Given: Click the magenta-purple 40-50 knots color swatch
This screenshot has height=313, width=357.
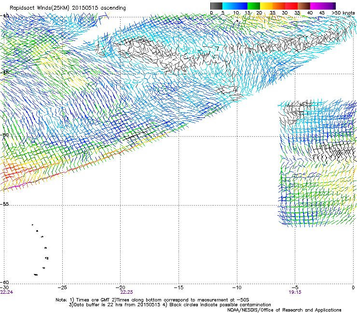Looking at the screenshot, I should (x=323, y=6).
